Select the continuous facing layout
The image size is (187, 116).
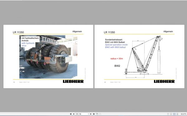(177, 114)
